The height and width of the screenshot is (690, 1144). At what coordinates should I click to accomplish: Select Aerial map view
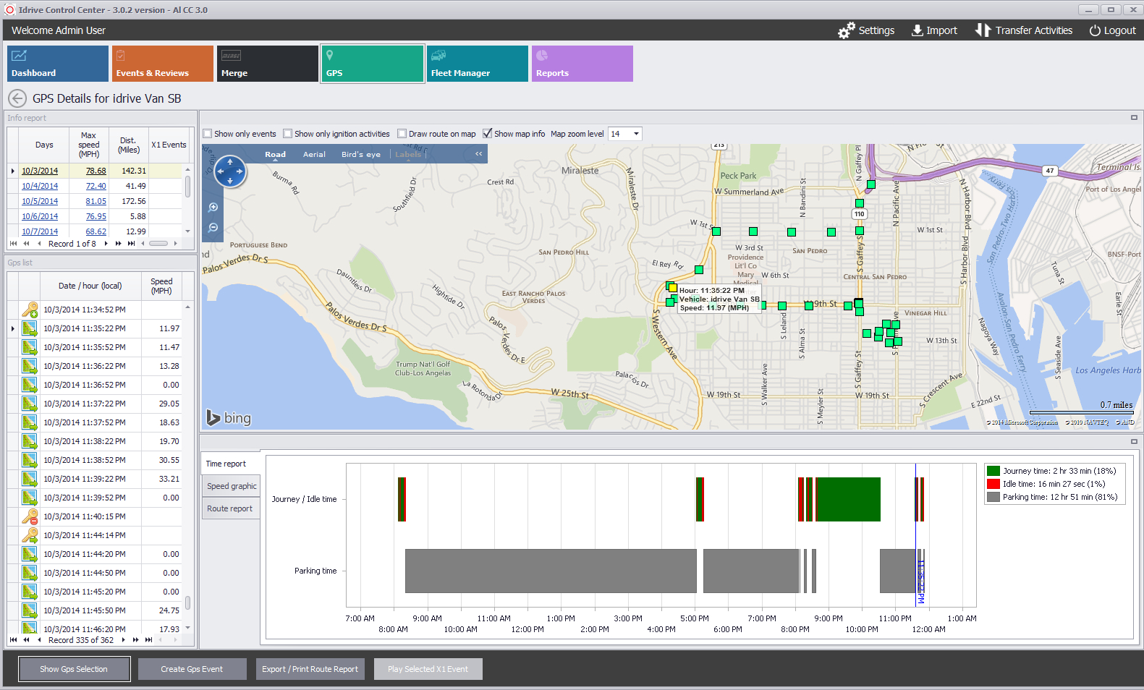(314, 154)
